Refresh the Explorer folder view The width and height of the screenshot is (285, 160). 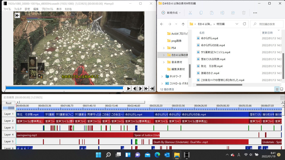tap(244, 24)
